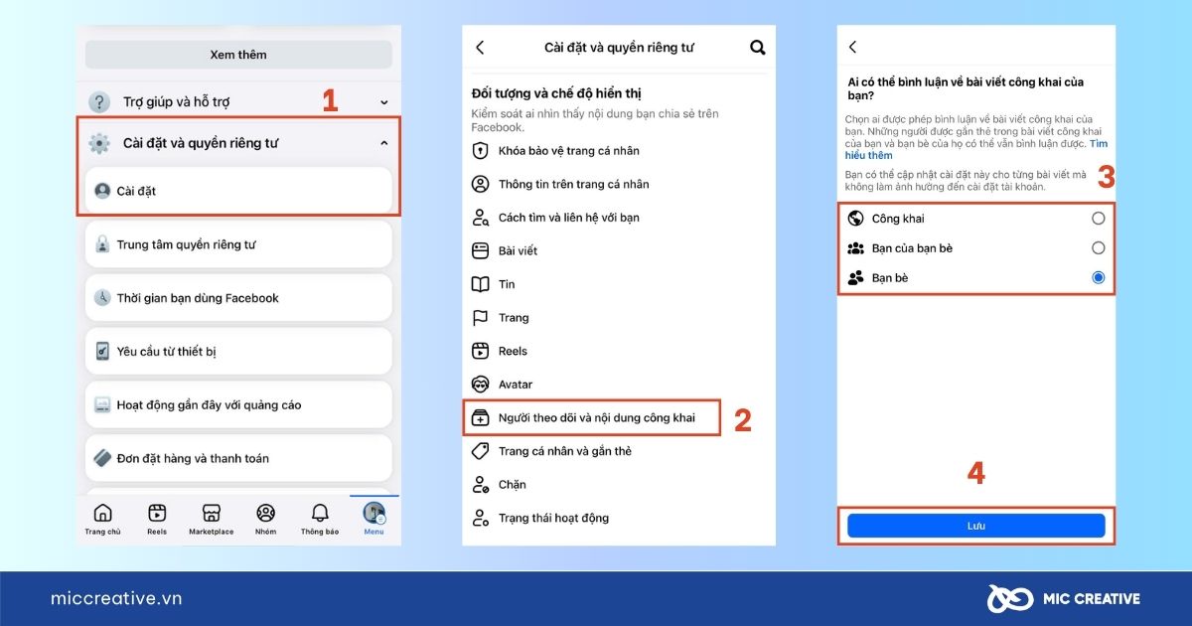Switch to the Reels tab in bottom bar
1192x626 pixels.
point(157,520)
